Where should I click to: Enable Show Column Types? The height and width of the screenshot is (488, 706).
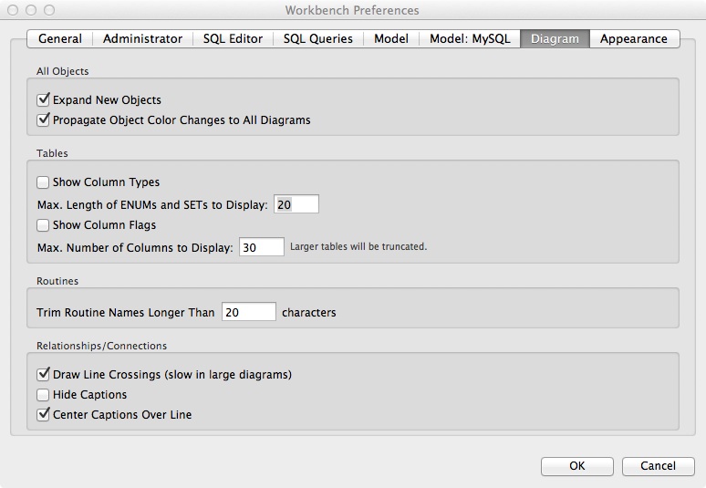point(43,182)
